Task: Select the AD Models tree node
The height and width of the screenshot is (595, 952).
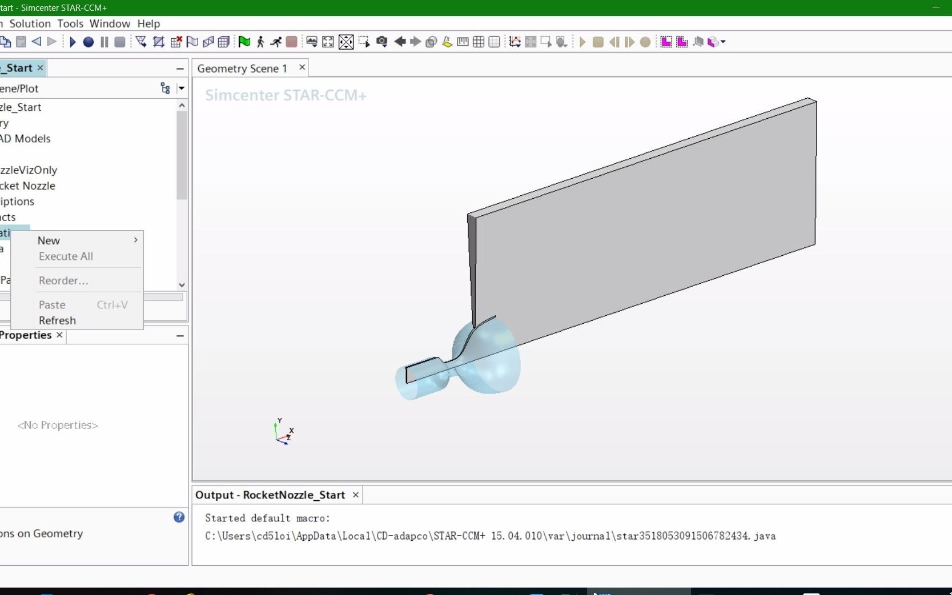Action: click(x=25, y=138)
